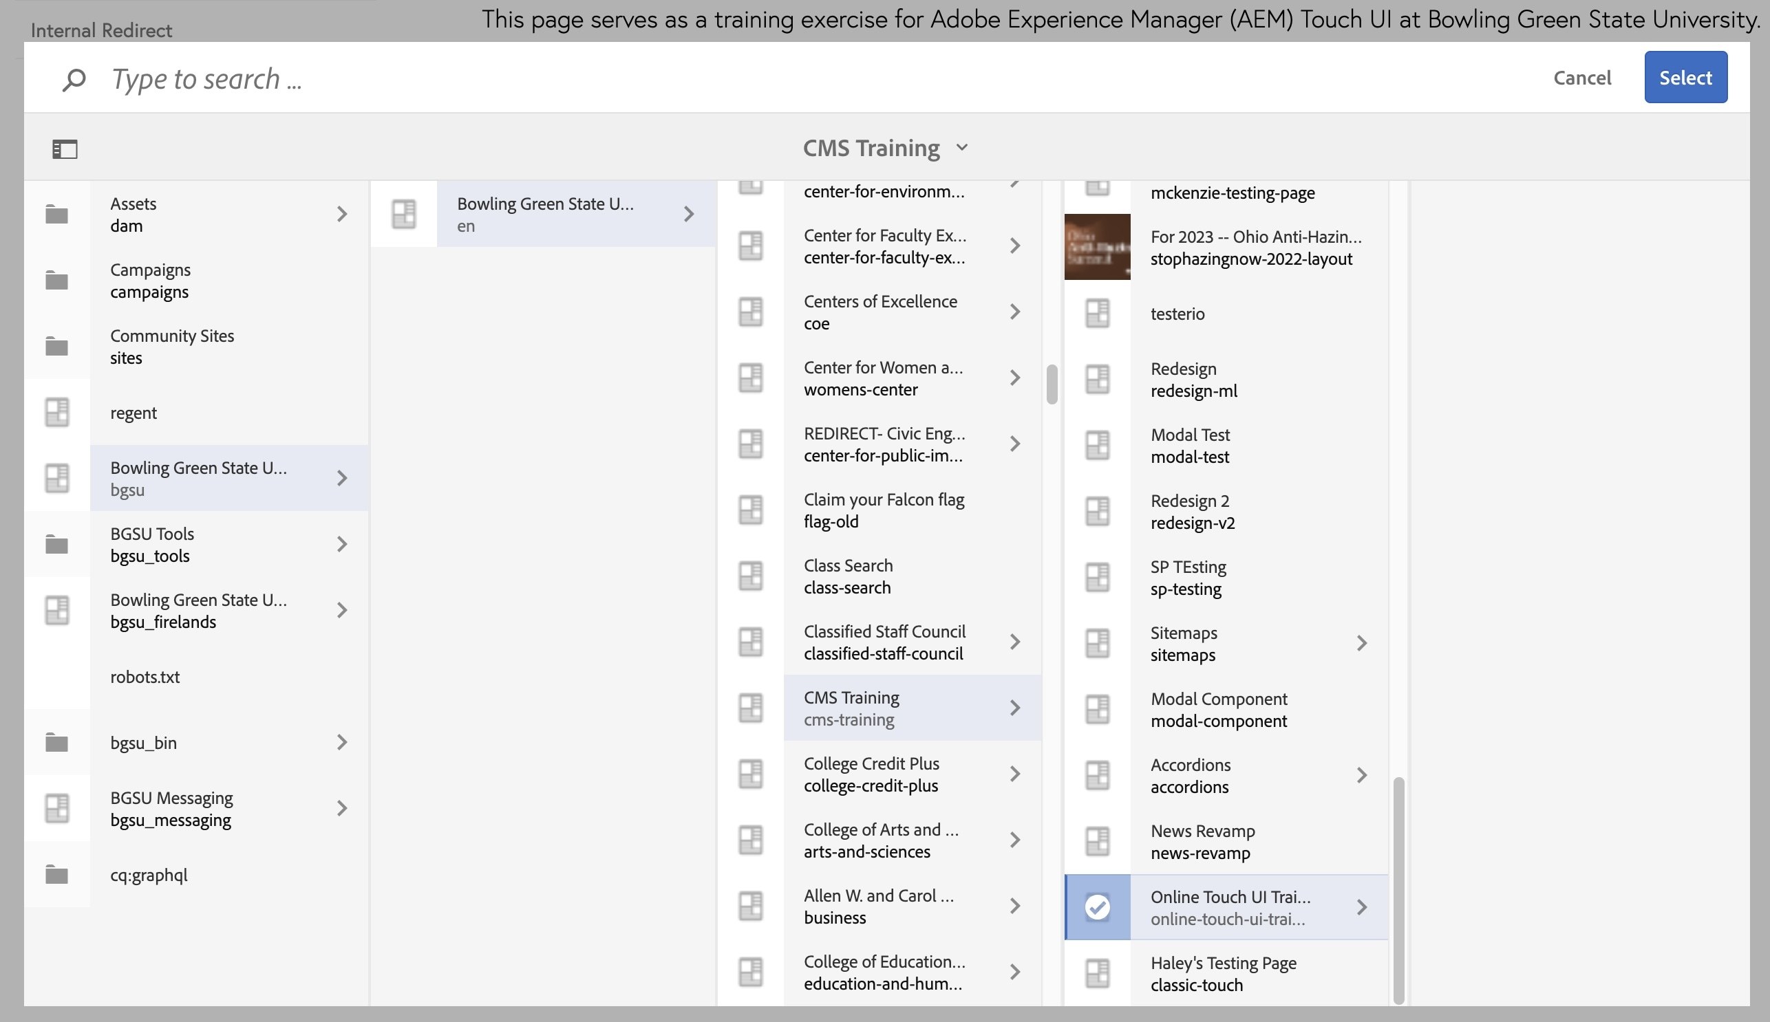Expand the Sitemaps chevron
This screenshot has height=1022, width=1770.
click(1362, 643)
